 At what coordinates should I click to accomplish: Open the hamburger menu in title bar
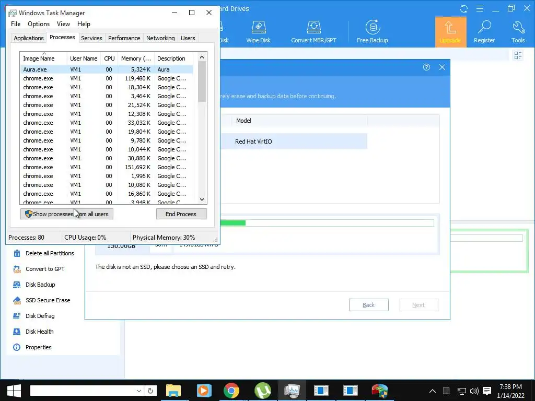point(480,9)
